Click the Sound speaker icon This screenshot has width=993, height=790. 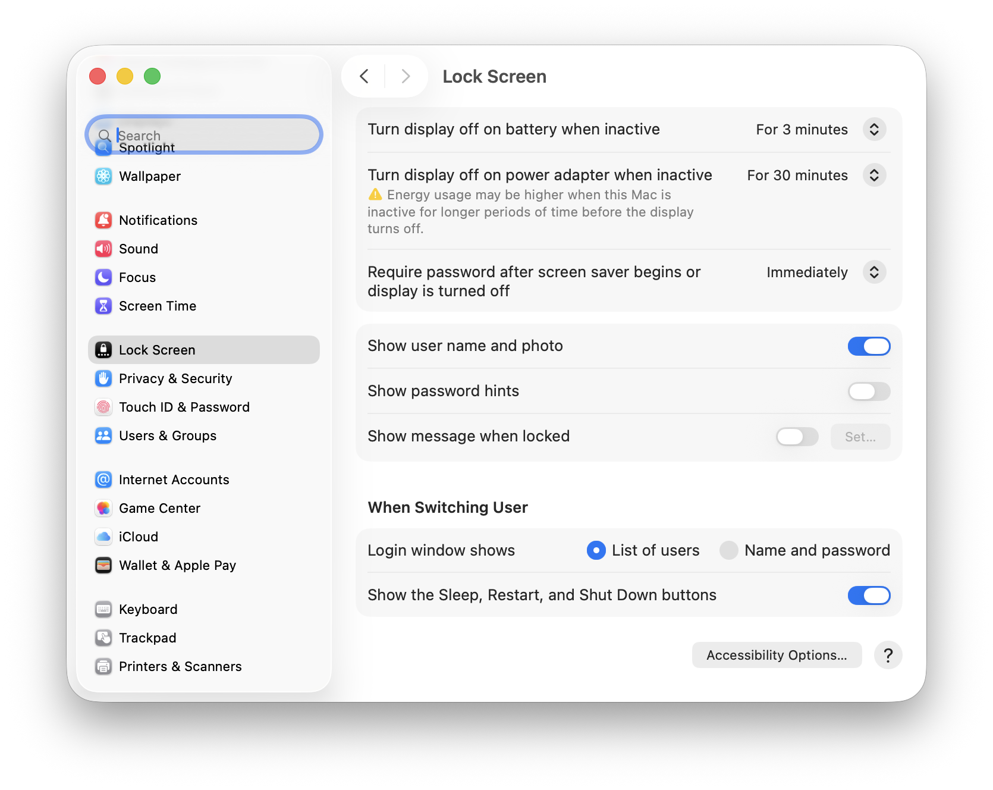[103, 249]
